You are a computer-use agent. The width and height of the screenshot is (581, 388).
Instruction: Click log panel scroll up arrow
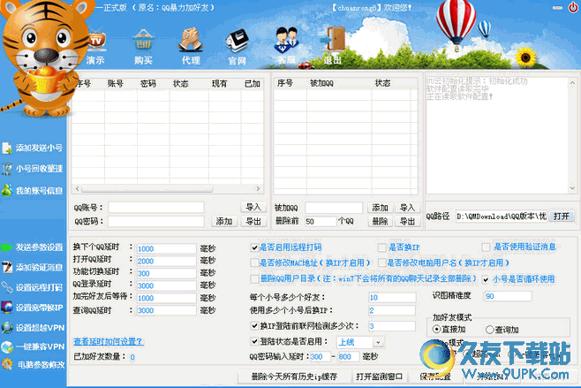[572, 83]
